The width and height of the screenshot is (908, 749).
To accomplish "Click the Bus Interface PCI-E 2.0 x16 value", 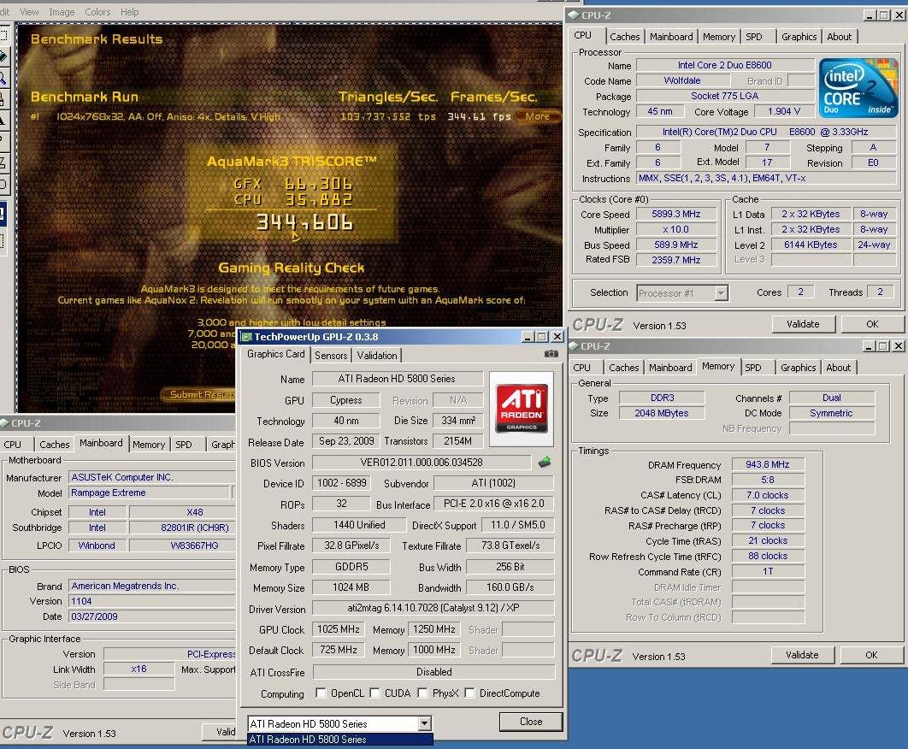I will (494, 504).
